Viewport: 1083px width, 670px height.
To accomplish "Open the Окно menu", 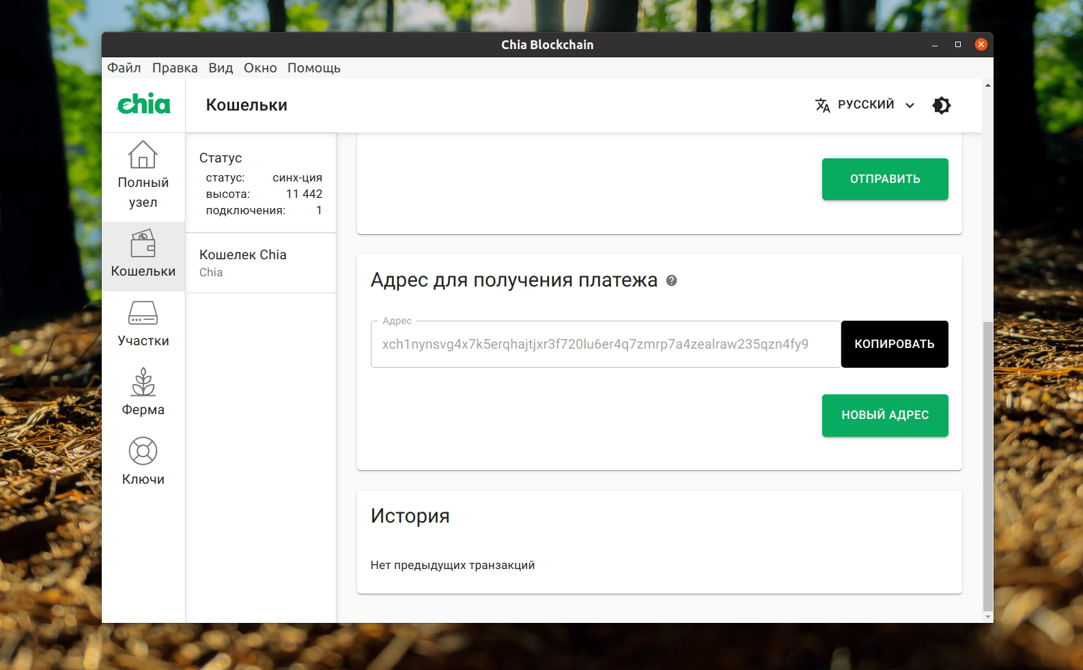I will pyautogui.click(x=260, y=68).
